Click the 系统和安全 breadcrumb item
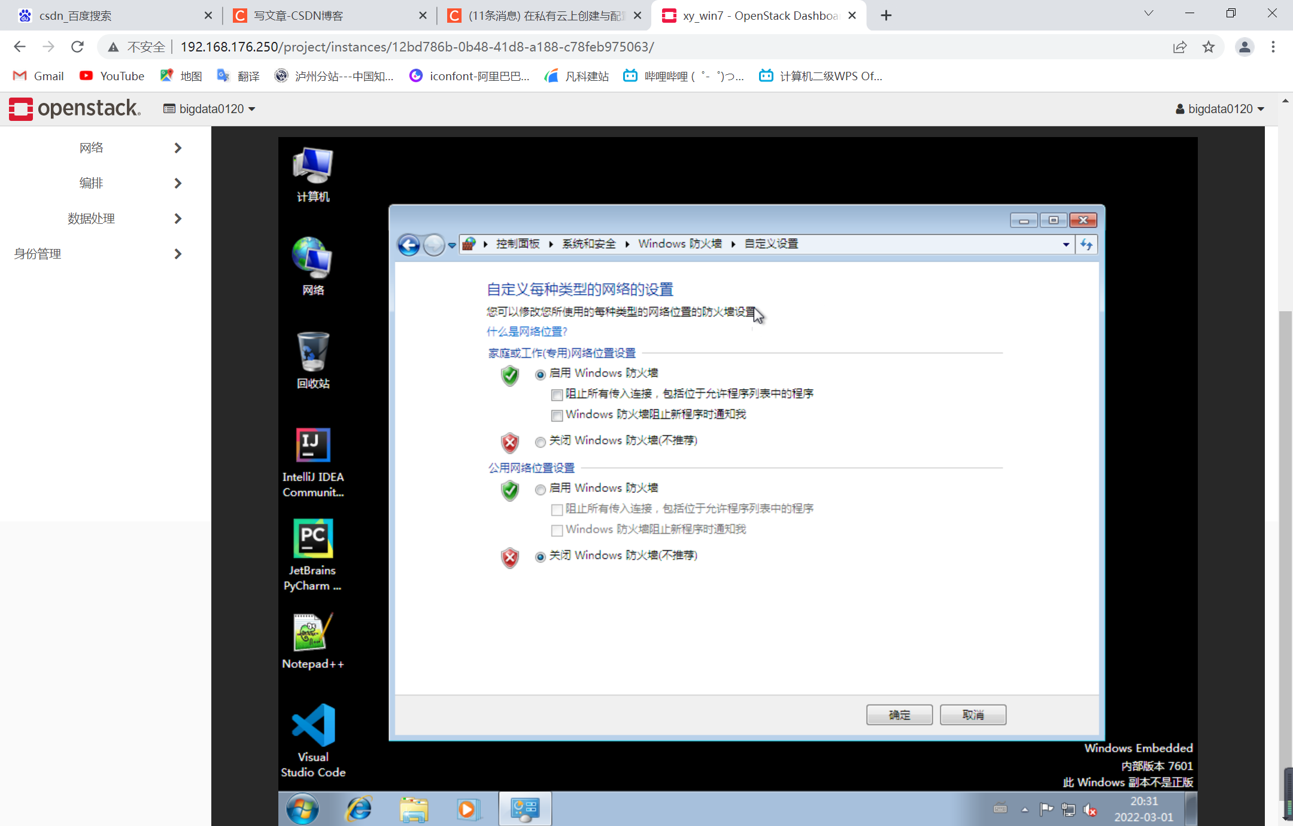Screen dimensions: 1293x826 click(588, 244)
